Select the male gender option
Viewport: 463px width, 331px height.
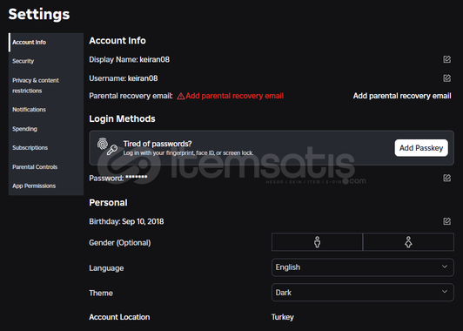(317, 242)
